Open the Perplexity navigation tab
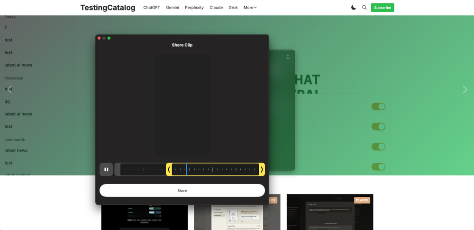This screenshot has height=230, width=474. click(194, 8)
